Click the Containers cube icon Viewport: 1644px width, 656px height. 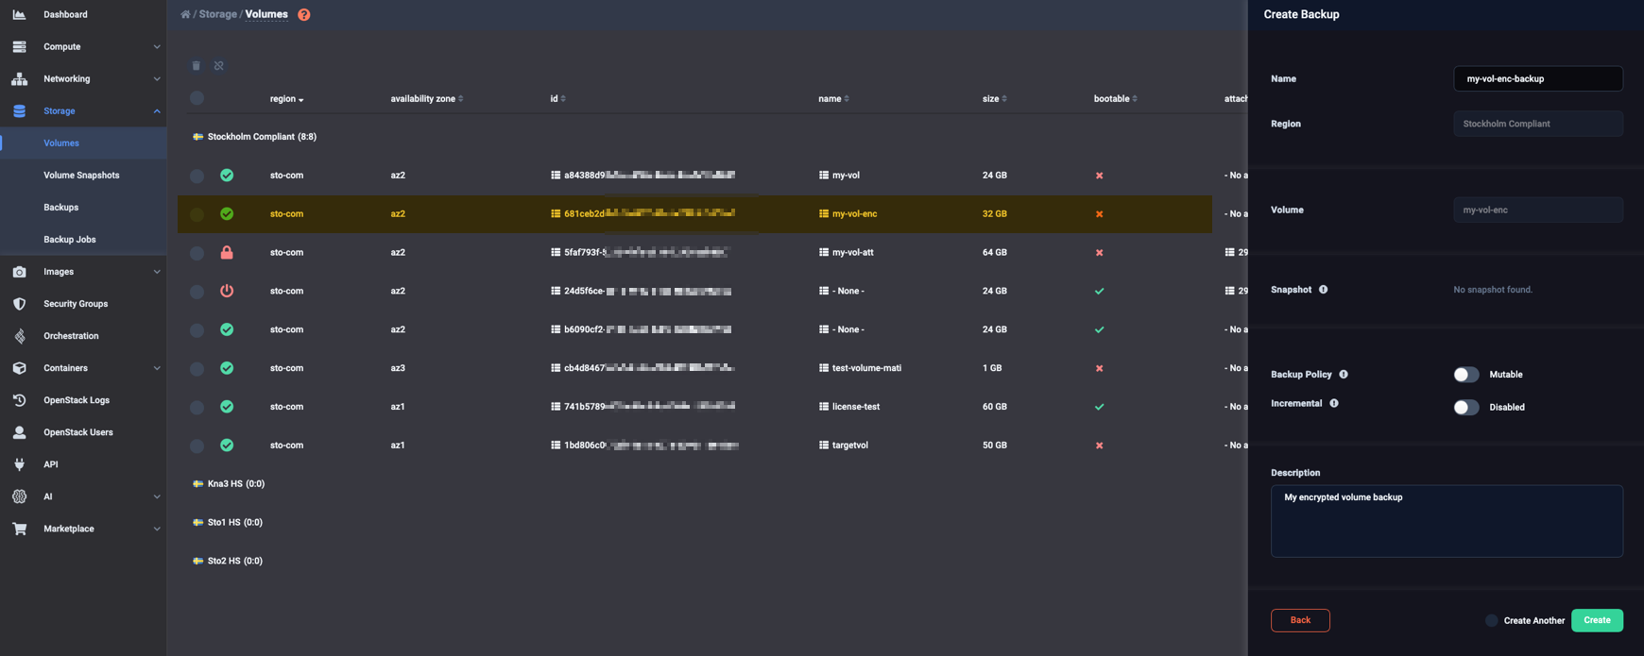pyautogui.click(x=19, y=367)
